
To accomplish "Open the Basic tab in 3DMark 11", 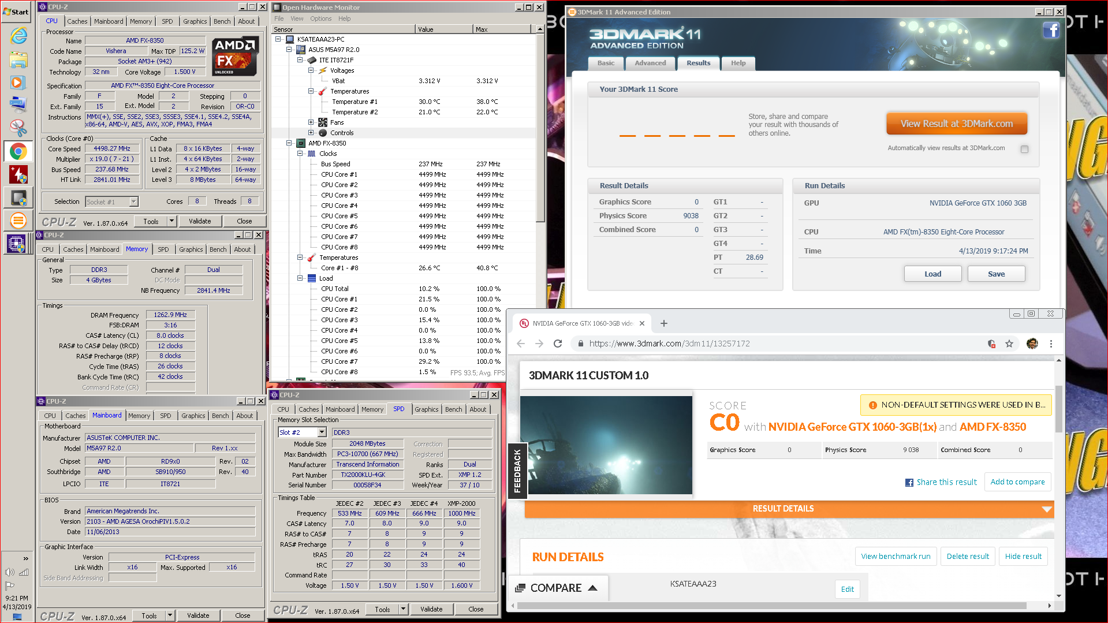I will click(606, 63).
